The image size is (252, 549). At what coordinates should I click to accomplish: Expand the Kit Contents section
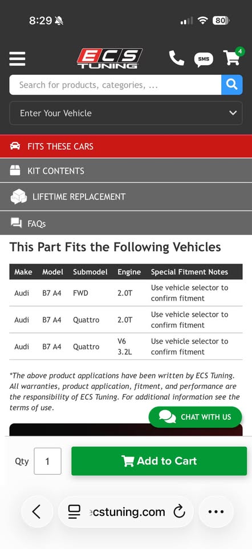[126, 171]
